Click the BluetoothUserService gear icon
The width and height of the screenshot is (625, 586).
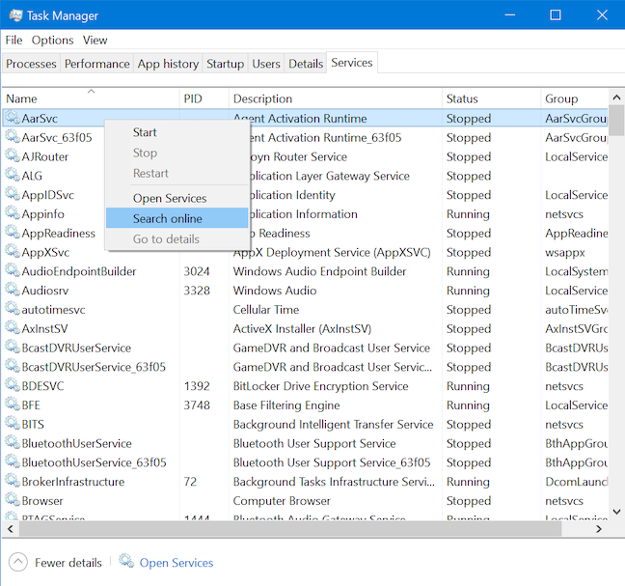13,443
